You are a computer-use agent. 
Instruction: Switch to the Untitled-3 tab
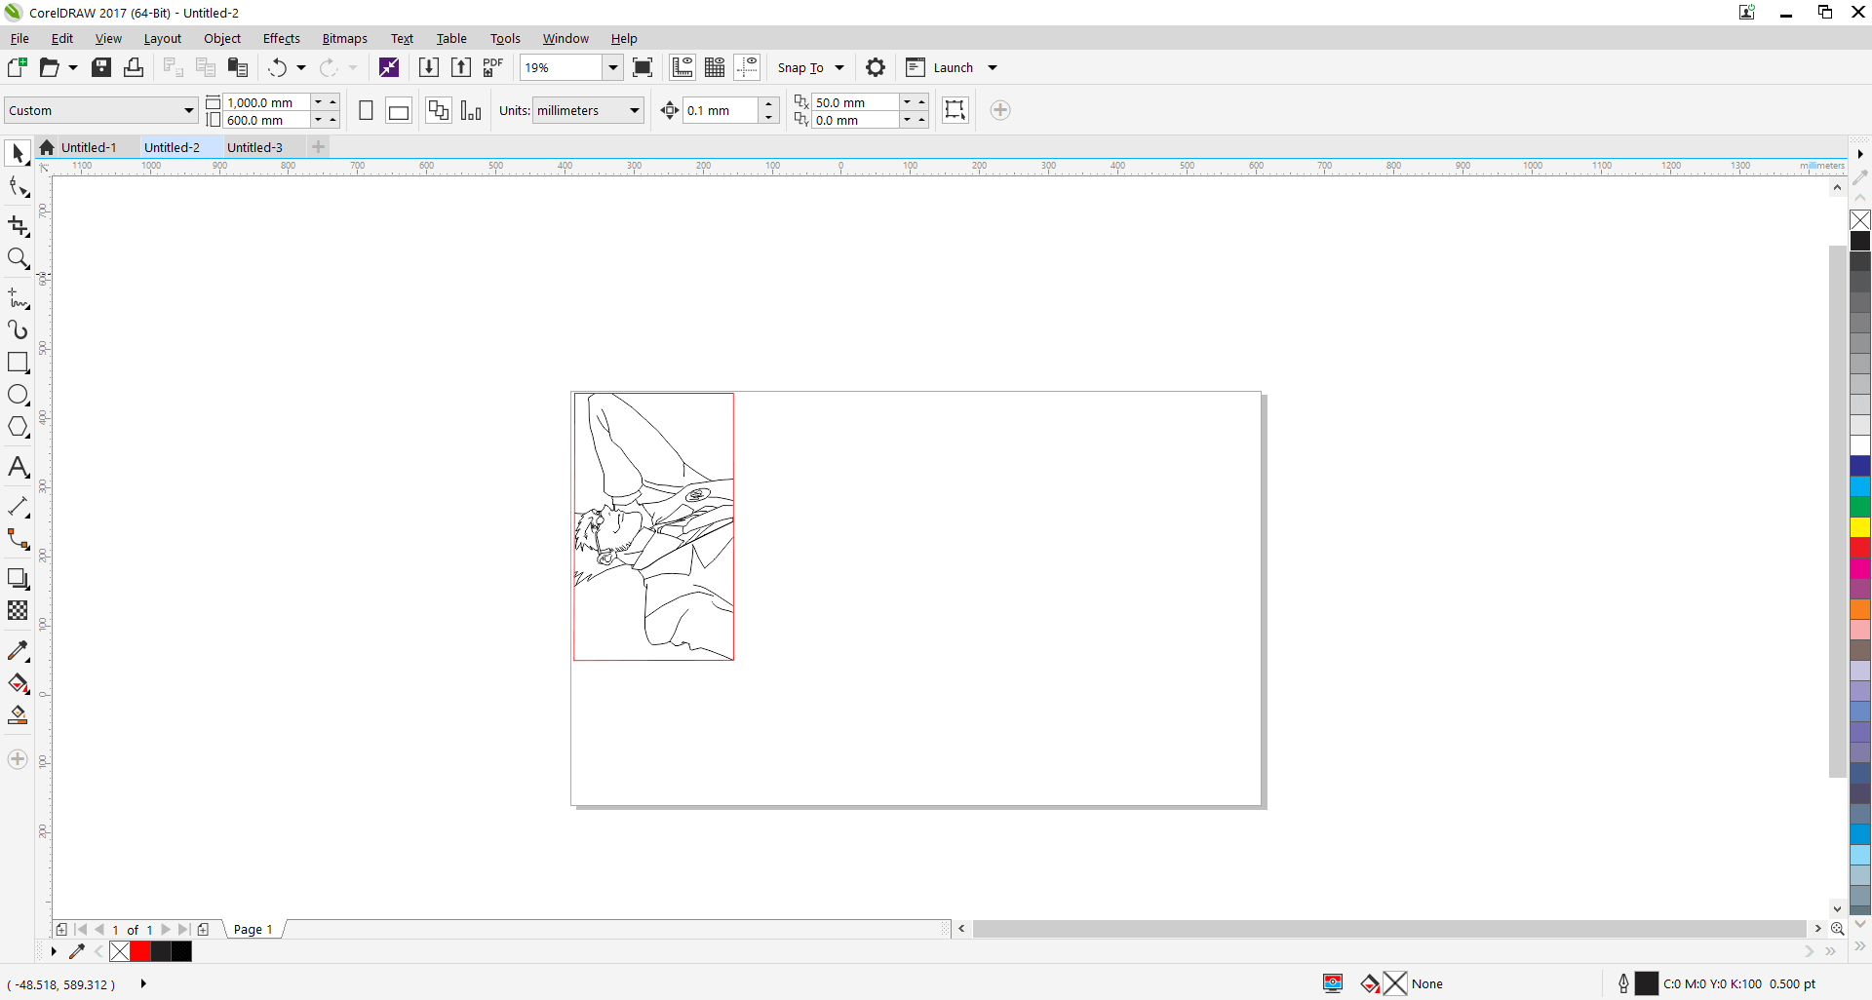tap(254, 147)
